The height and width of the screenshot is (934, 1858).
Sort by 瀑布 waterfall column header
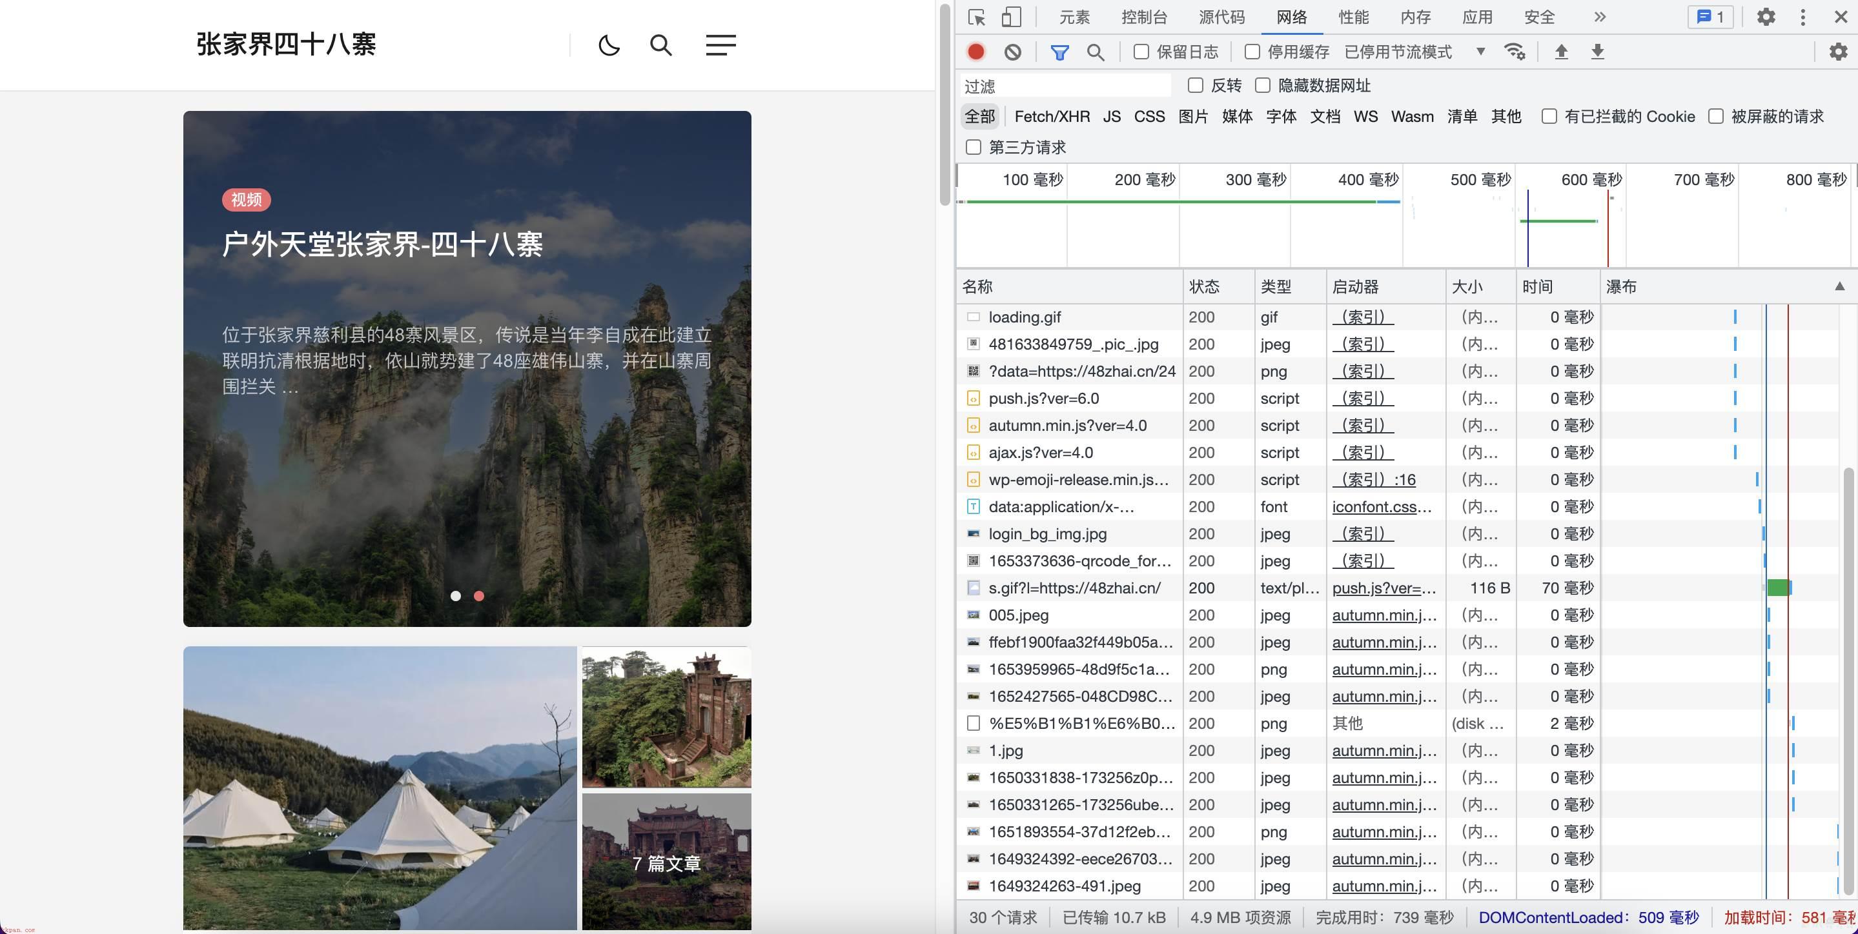point(1728,287)
